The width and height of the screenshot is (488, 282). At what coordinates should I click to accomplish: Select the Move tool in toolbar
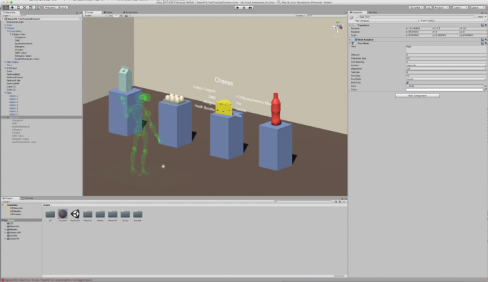[x=11, y=7]
